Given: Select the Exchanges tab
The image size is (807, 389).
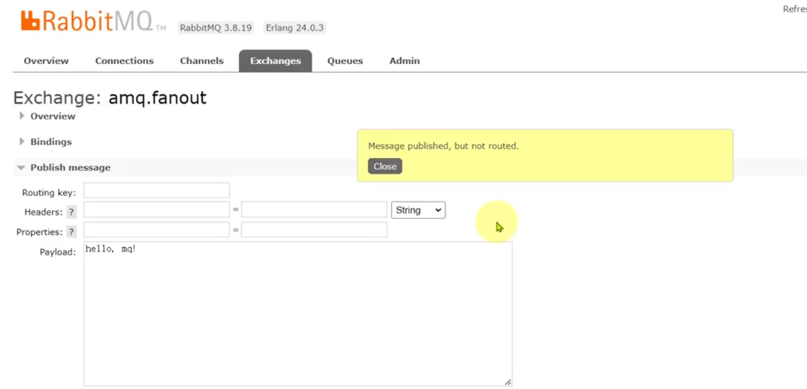Looking at the screenshot, I should (x=275, y=61).
